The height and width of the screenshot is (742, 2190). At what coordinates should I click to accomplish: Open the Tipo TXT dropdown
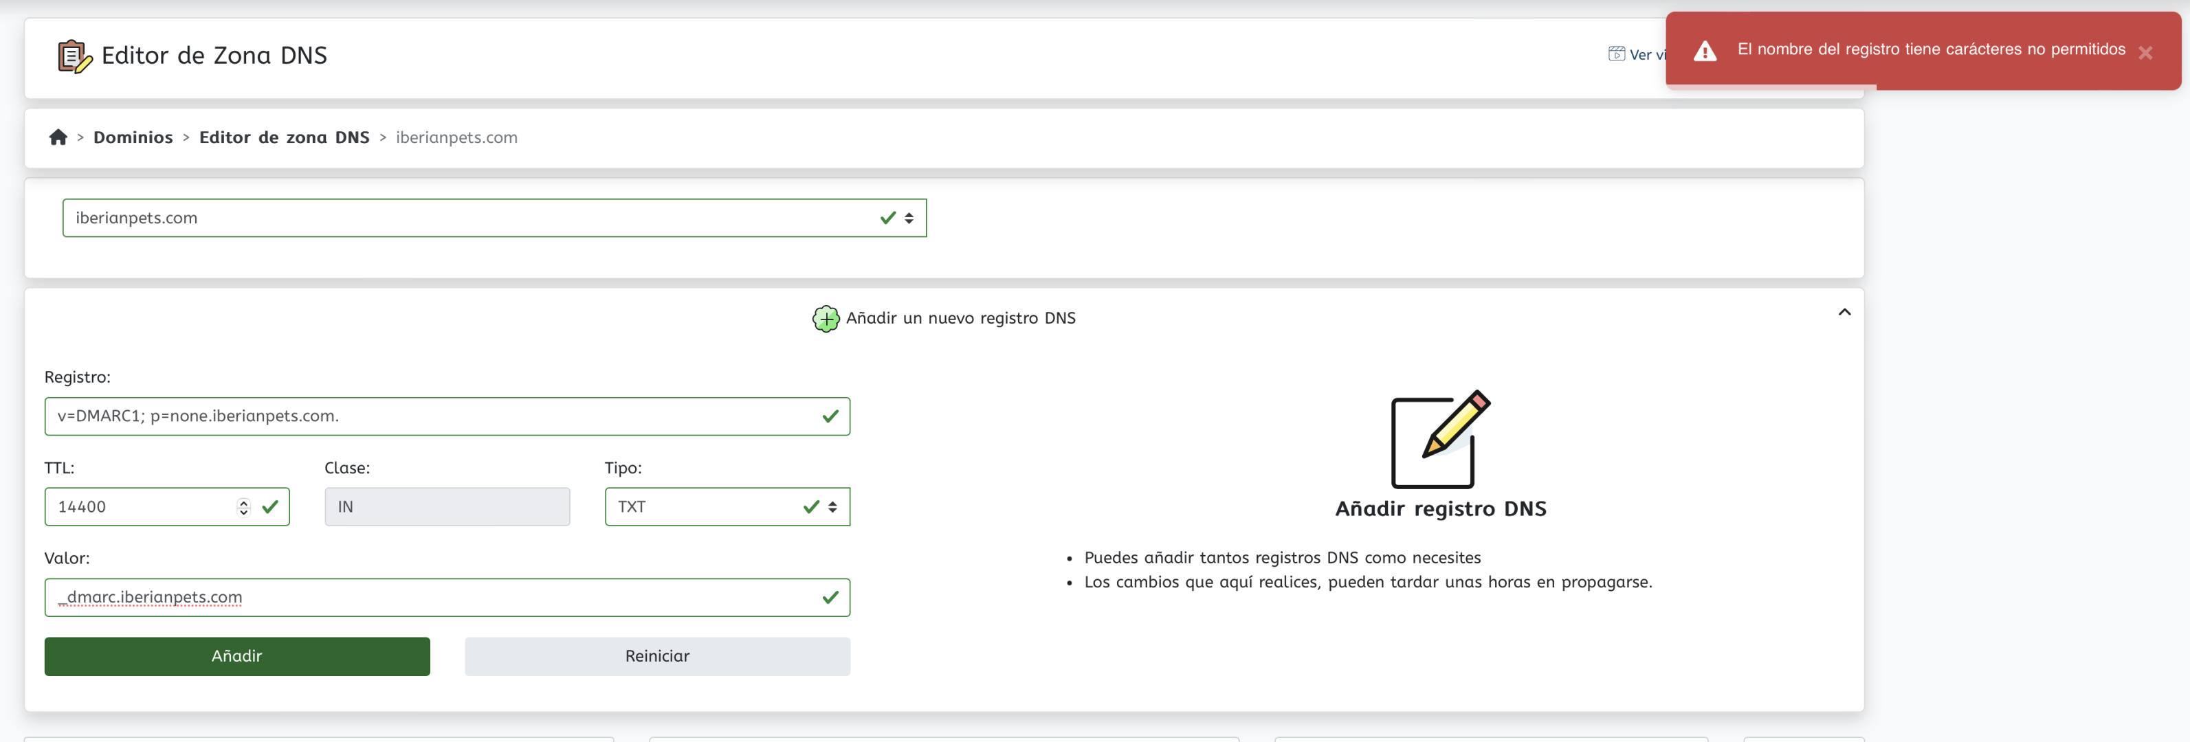point(727,506)
